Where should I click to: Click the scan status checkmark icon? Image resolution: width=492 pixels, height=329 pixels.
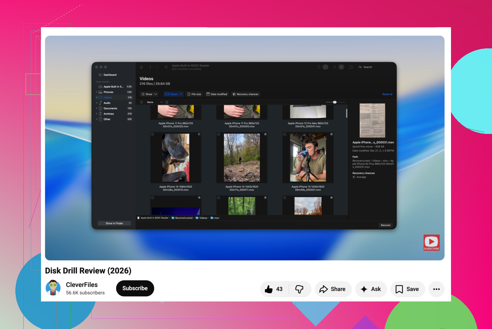click(x=166, y=67)
